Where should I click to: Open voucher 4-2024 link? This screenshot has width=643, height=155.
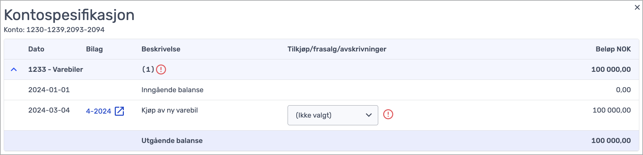[98, 111]
